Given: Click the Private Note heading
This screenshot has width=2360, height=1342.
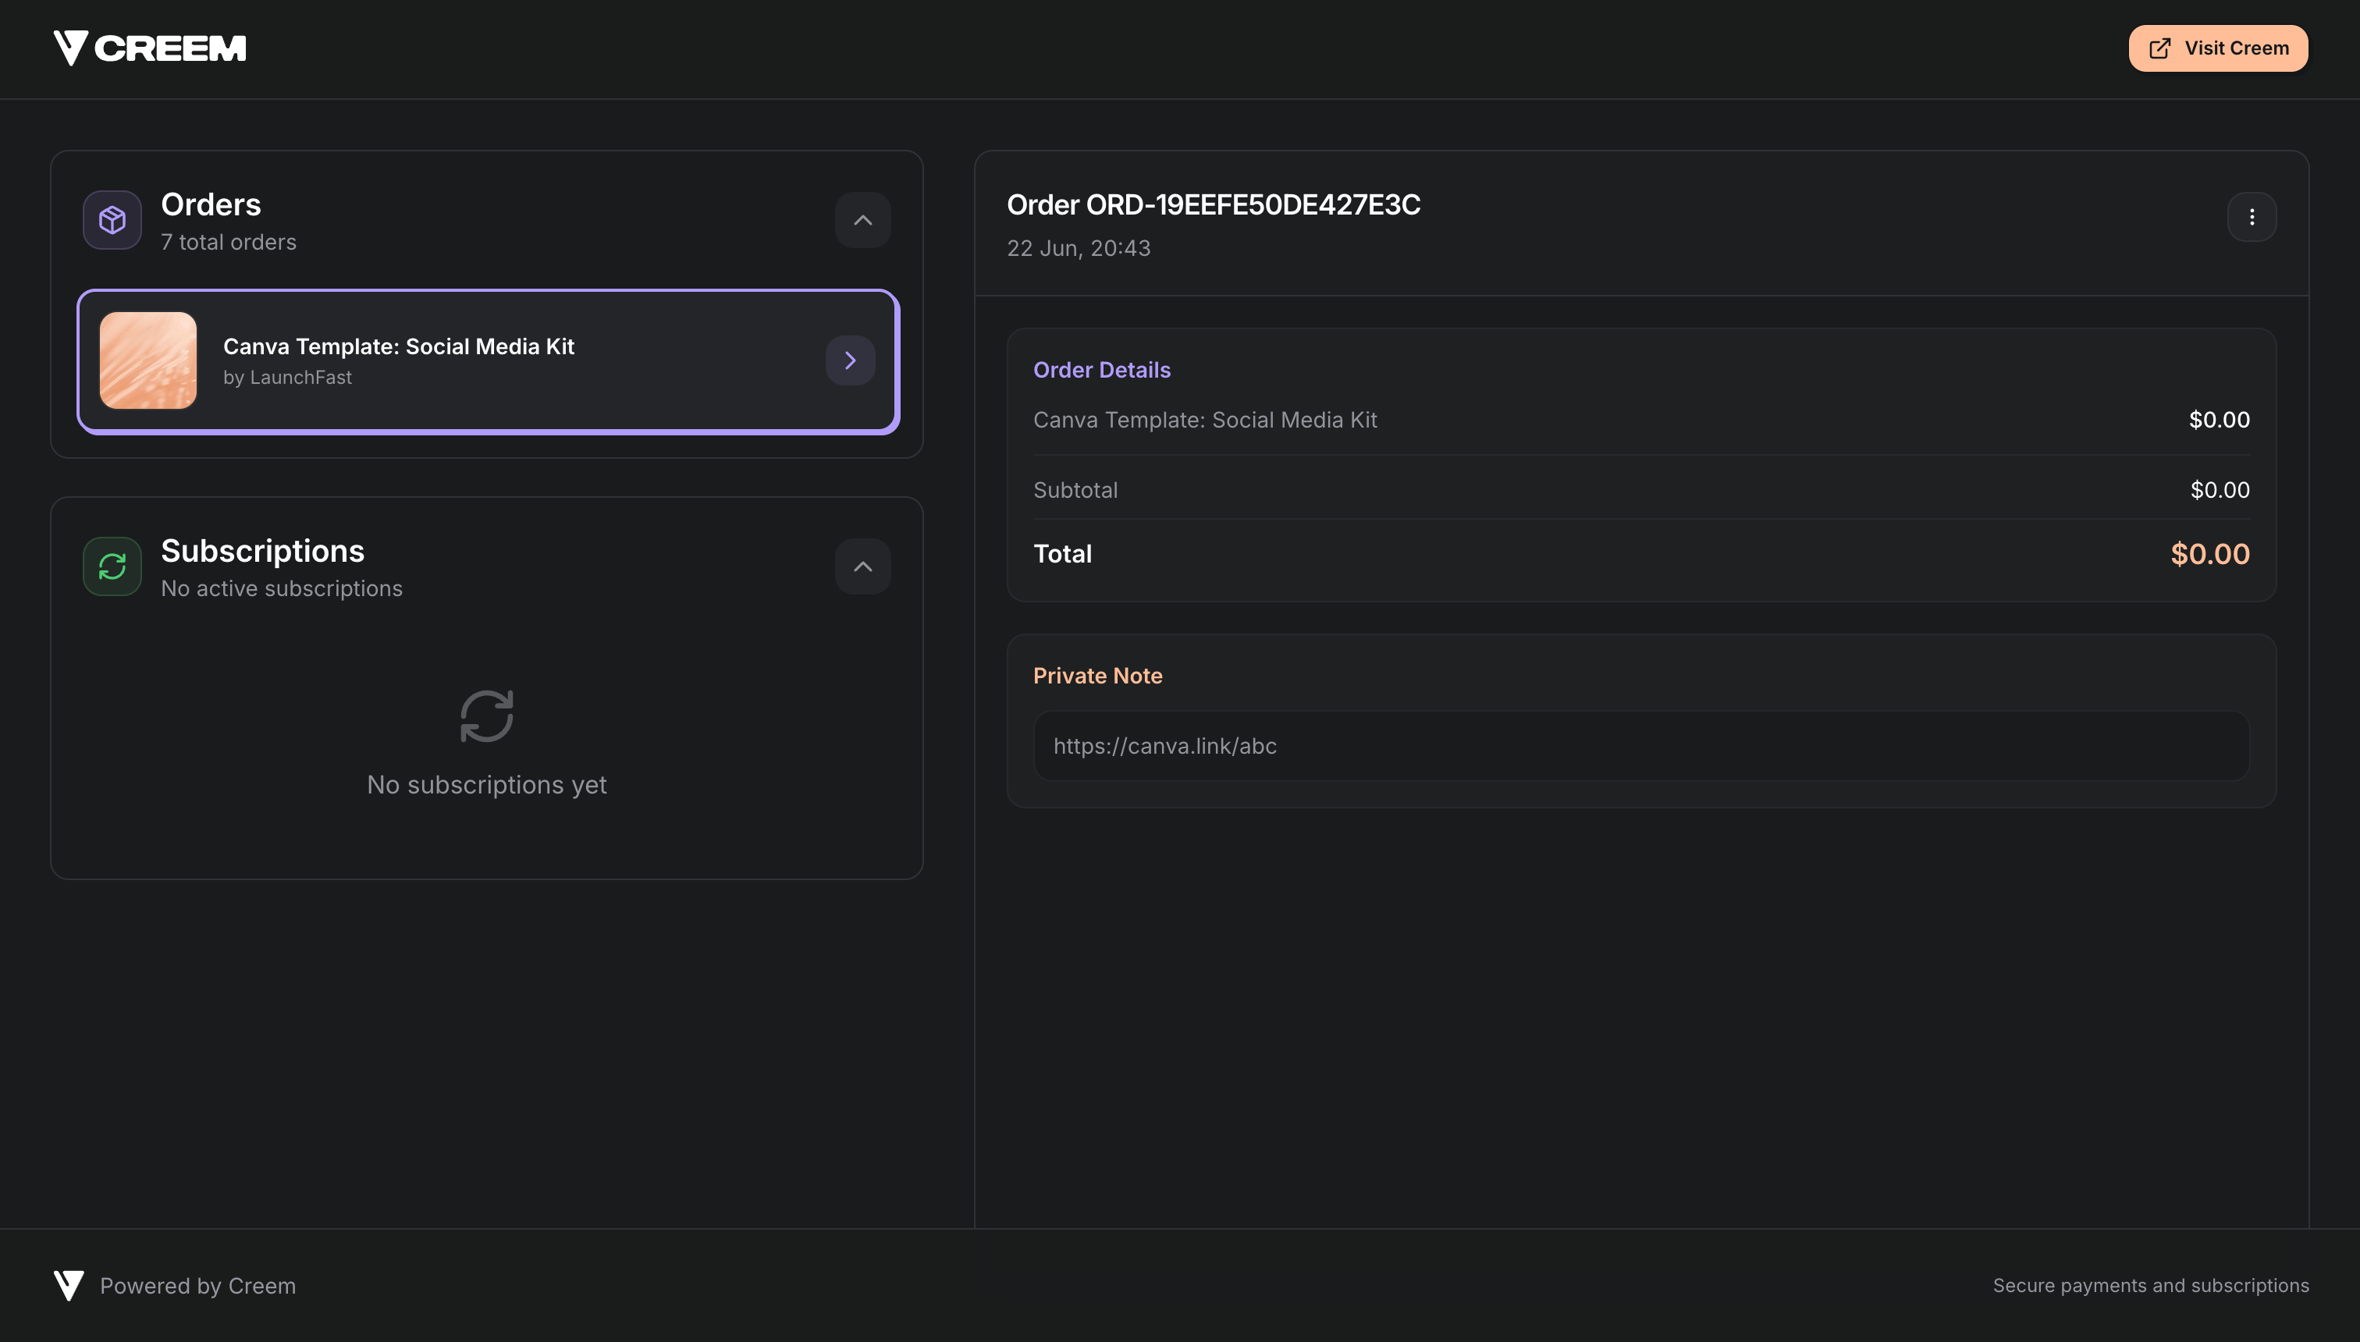Looking at the screenshot, I should pyautogui.click(x=1097, y=676).
